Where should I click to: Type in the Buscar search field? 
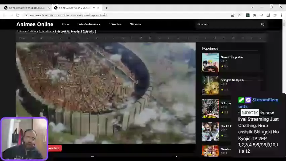227,24
